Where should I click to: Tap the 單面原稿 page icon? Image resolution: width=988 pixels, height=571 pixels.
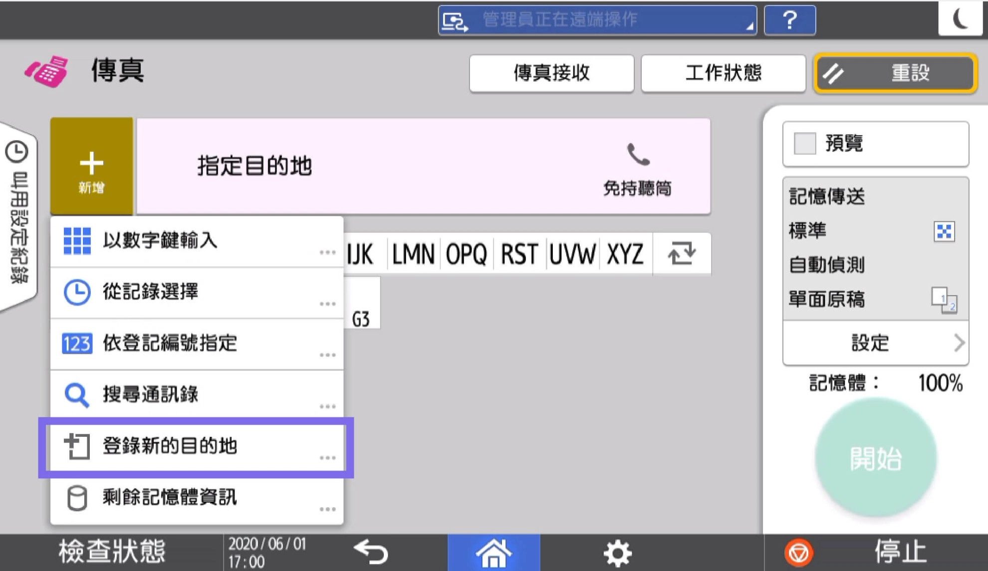pos(944,300)
